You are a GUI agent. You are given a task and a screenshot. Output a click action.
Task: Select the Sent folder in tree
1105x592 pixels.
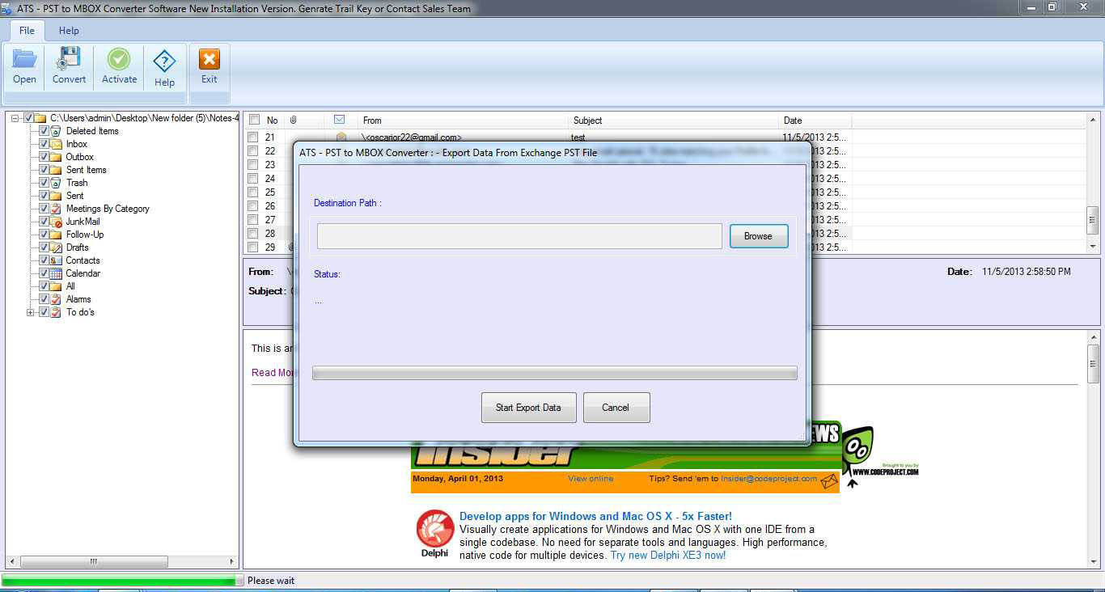point(74,196)
